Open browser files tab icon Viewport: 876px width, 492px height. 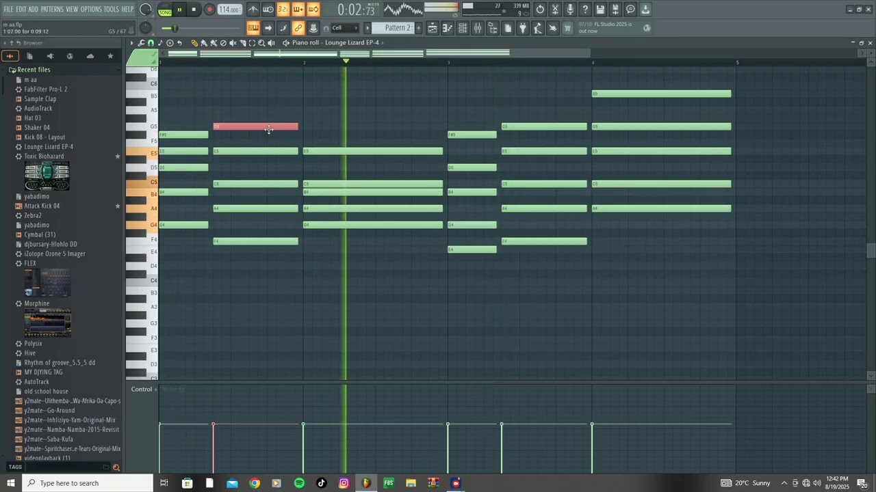[x=29, y=56]
